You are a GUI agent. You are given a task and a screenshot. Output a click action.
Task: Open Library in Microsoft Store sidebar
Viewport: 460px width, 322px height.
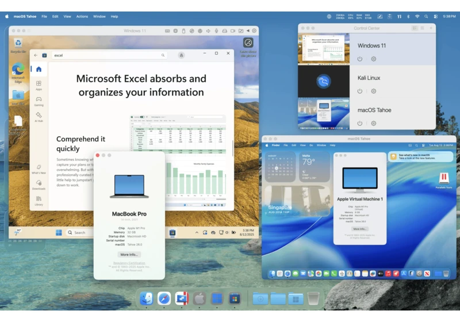(x=39, y=201)
